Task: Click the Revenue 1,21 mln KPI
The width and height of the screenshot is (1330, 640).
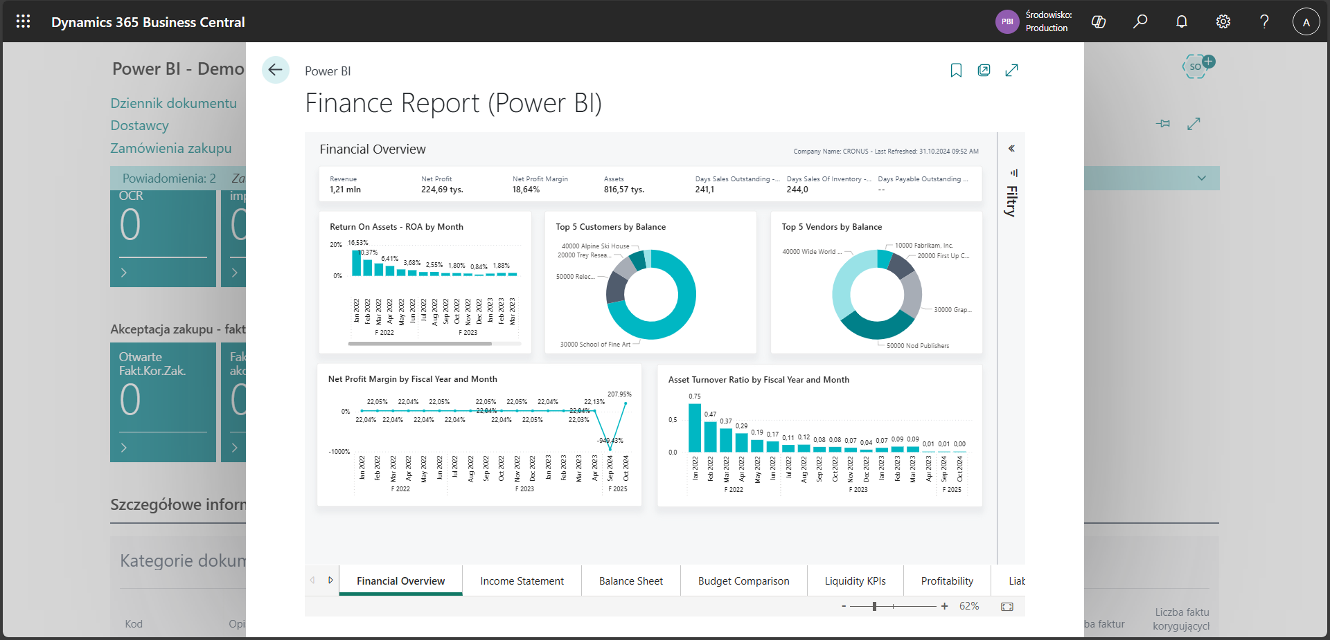Action: pos(346,184)
